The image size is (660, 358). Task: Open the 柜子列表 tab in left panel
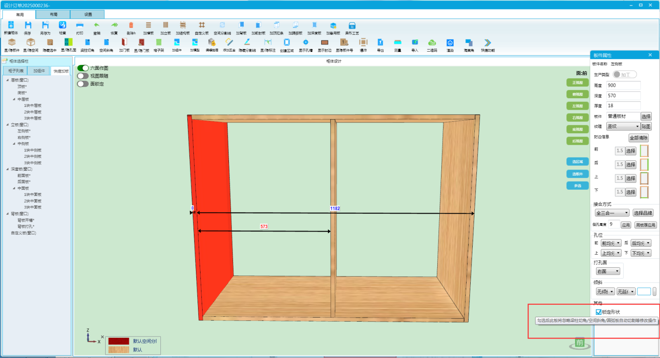(x=16, y=71)
